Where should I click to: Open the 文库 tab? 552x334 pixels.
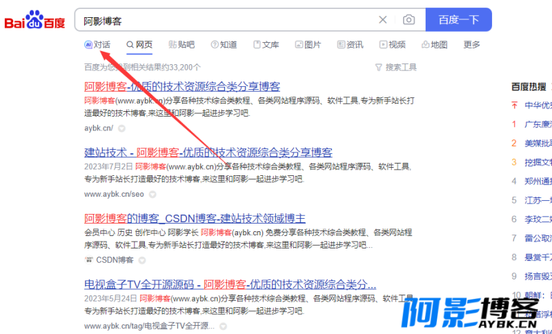[266, 45]
